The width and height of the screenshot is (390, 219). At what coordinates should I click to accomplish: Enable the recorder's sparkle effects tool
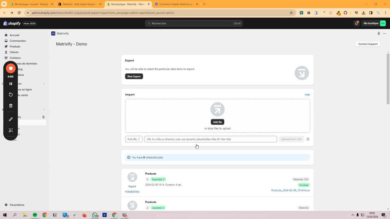[11, 130]
